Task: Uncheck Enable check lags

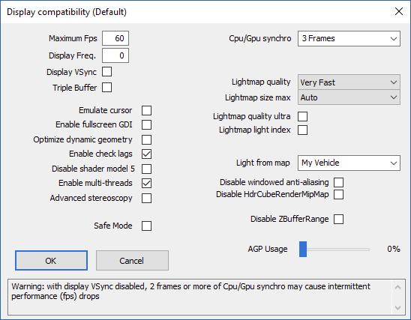Action: coord(146,154)
